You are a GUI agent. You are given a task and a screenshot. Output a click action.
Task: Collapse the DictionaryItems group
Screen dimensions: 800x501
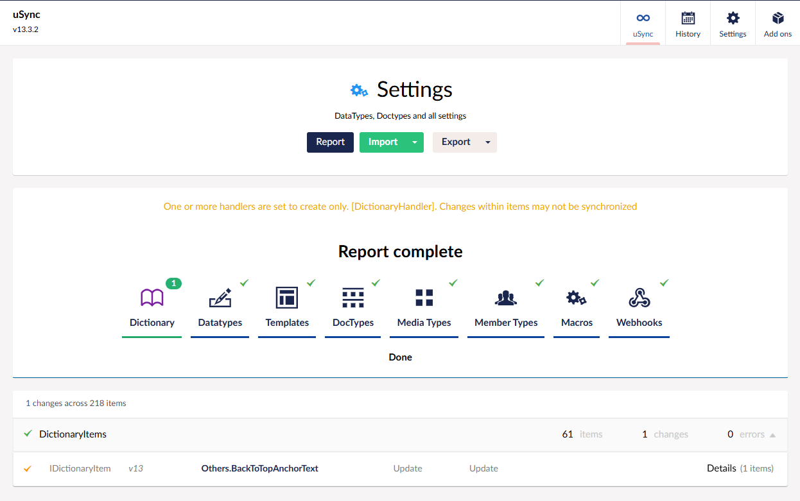772,435
